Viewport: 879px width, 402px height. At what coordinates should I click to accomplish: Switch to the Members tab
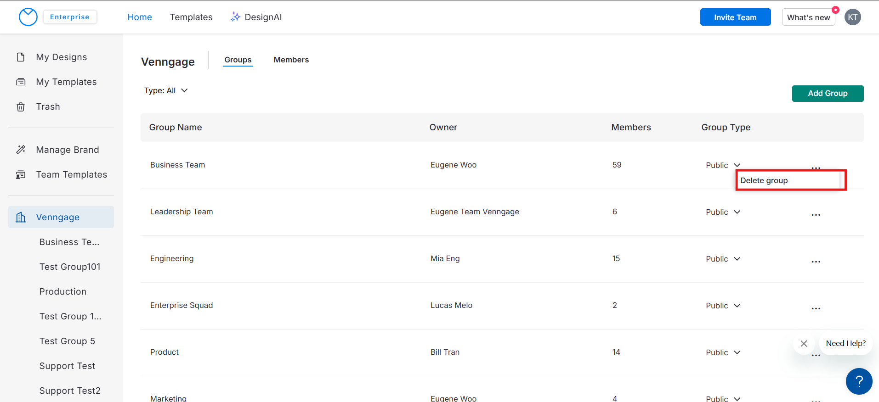click(291, 60)
